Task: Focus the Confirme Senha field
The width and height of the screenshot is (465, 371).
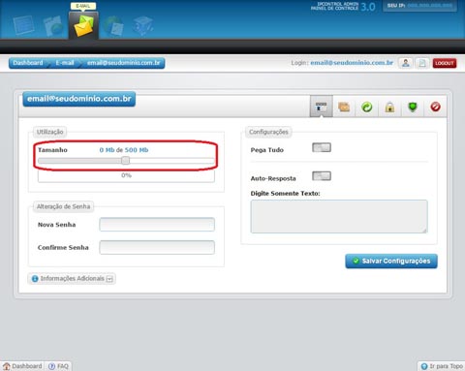Action: [157, 247]
